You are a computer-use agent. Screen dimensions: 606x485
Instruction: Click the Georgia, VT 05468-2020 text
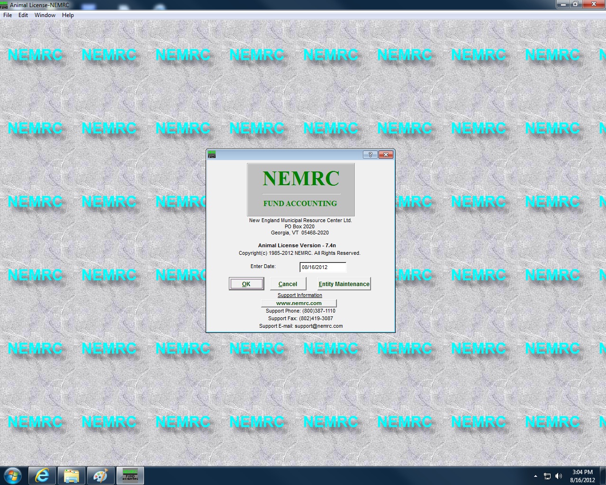pyautogui.click(x=300, y=233)
